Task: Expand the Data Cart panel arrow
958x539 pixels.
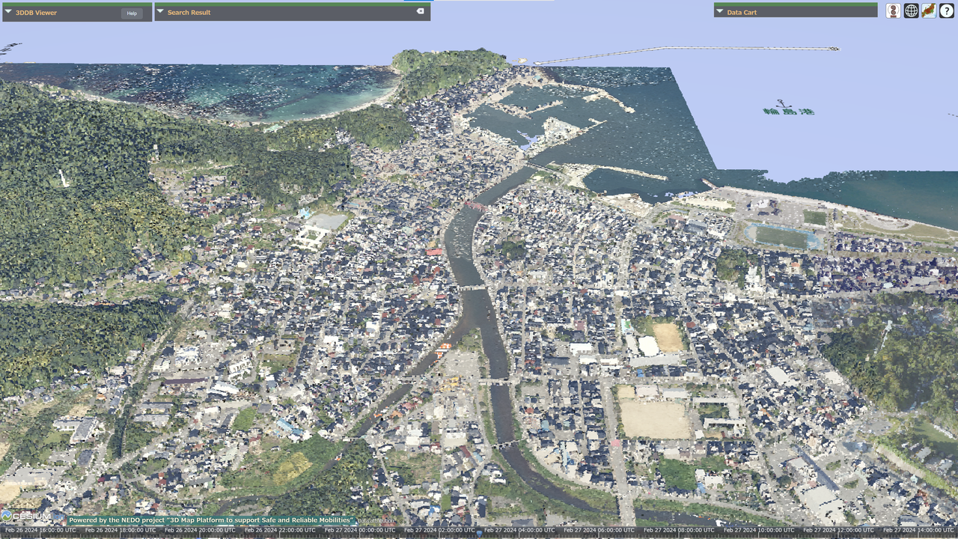Action: tap(719, 12)
